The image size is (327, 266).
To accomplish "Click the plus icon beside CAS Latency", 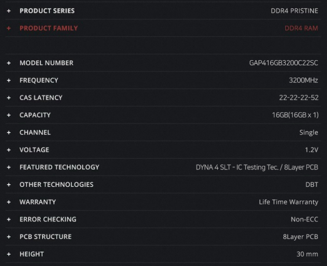I will 9,98.
